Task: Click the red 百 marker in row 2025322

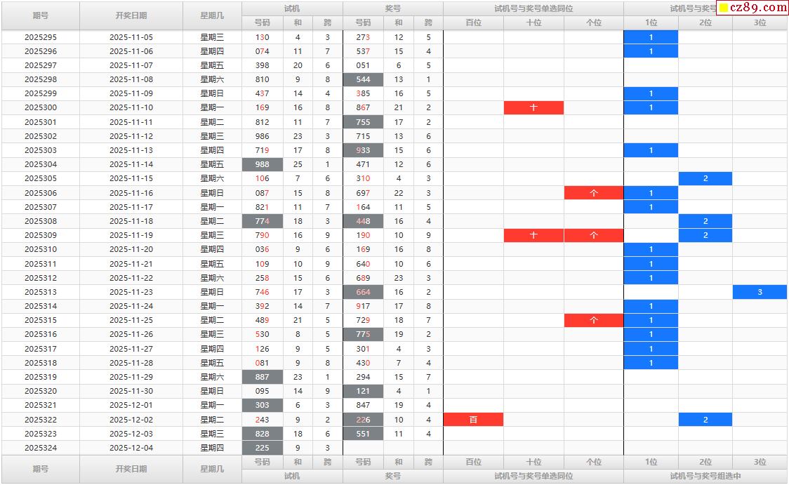Action: 473,420
